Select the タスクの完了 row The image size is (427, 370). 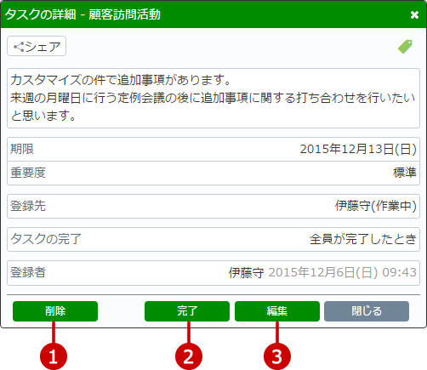click(x=213, y=239)
